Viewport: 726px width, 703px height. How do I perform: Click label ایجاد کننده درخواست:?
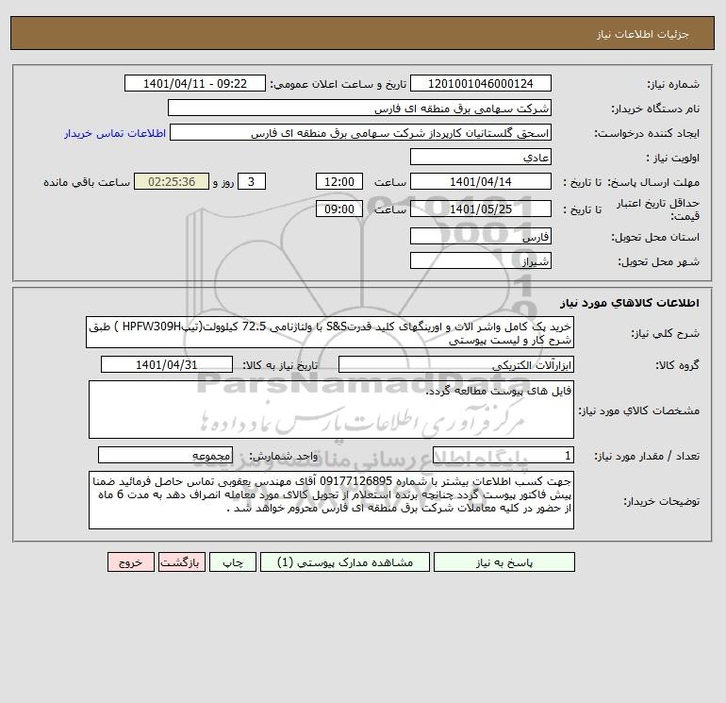coord(647,133)
